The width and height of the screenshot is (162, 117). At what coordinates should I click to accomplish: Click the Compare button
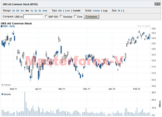(91, 17)
